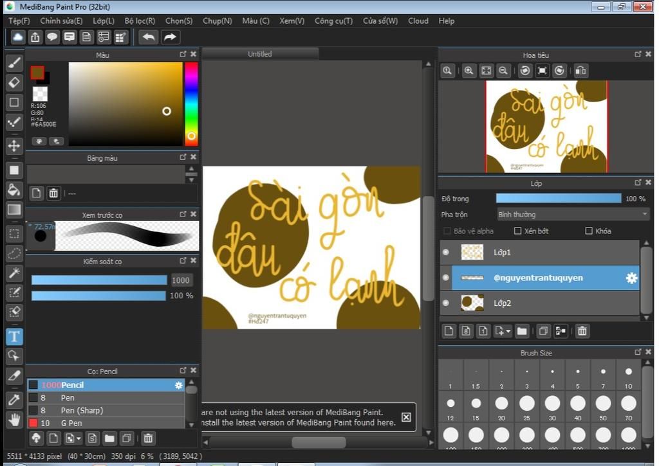Select the Pen (Sharp) brush
The height and width of the screenshot is (466, 659).
click(x=106, y=410)
